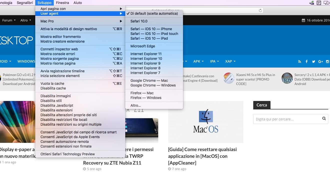Choose 'Safari — iOS 10 — iPad' user agent

pos(154,38)
